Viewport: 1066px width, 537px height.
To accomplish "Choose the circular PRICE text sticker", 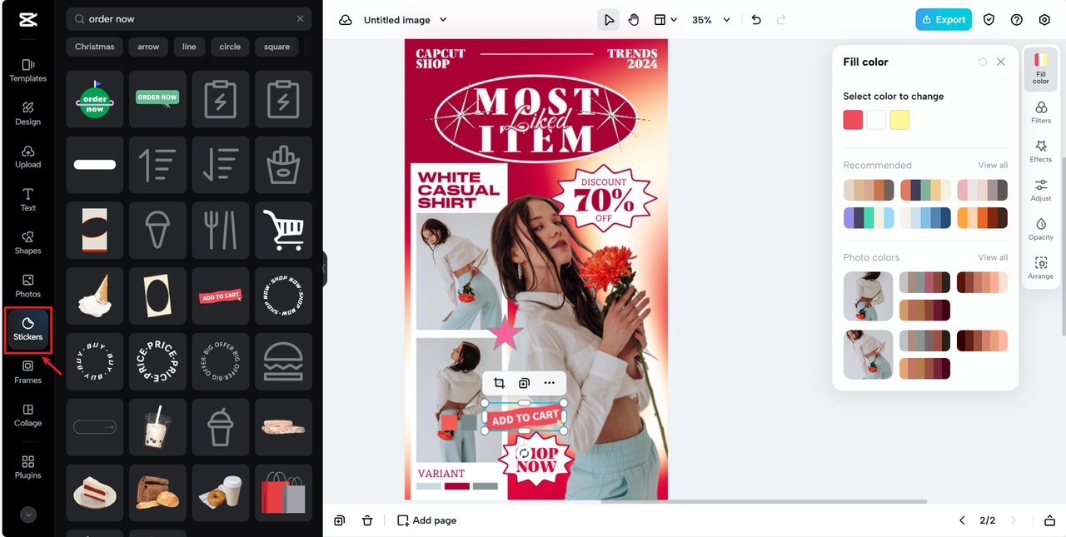I will [x=157, y=362].
